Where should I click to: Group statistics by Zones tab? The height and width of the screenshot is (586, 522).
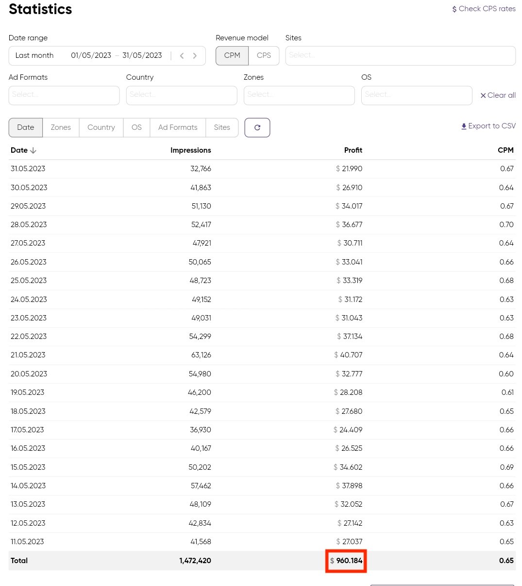[x=61, y=127]
